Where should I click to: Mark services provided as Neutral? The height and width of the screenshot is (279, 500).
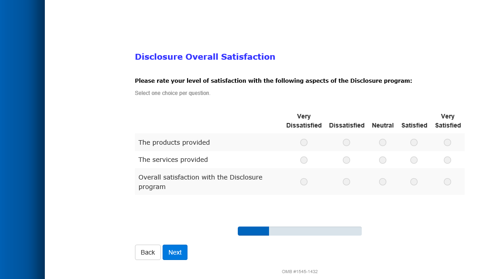pyautogui.click(x=383, y=160)
